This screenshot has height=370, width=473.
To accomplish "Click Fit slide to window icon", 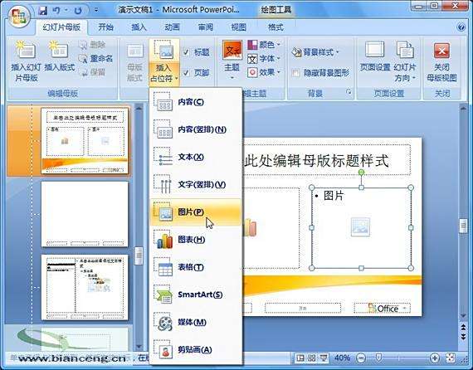I will point(450,358).
